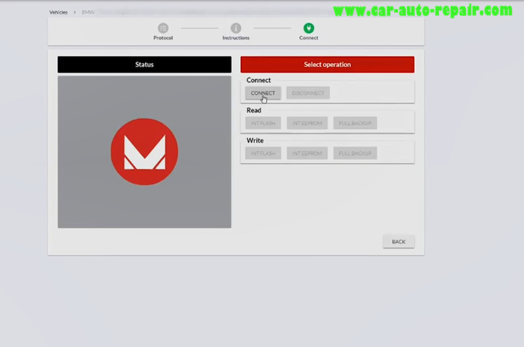Read INT EEPROM under Read section

pyautogui.click(x=307, y=123)
